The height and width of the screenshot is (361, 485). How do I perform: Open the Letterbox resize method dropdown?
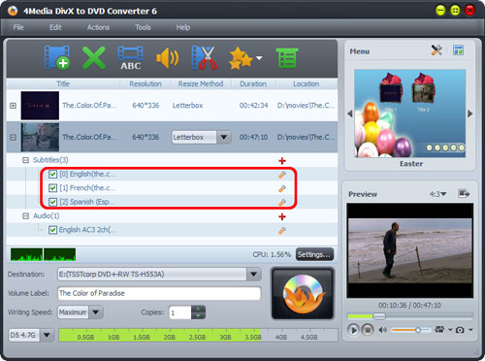tap(223, 137)
